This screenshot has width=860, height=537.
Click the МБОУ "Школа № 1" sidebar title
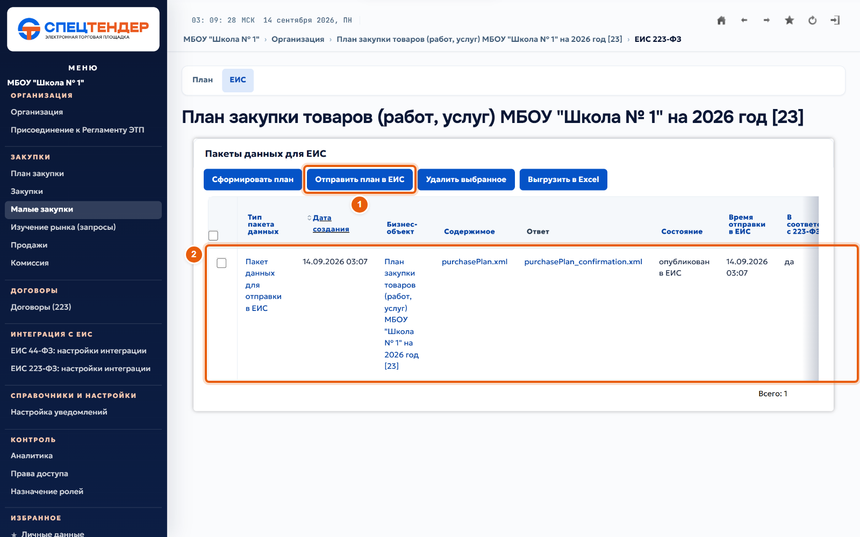[46, 83]
